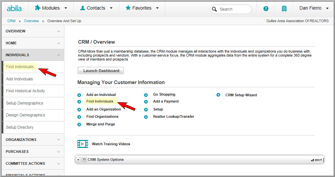Click arrow bullet beside Realtor Lookup/Transfer
The height and width of the screenshot is (177, 335).
pos(146,117)
